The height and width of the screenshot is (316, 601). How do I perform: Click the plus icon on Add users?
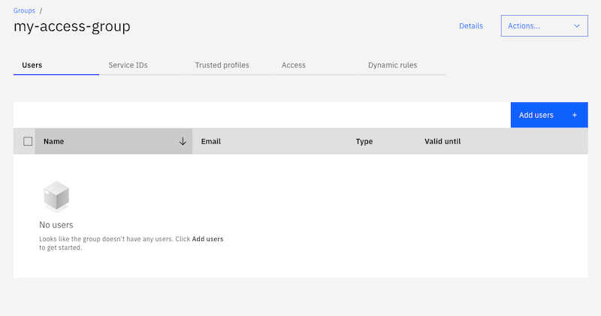pyautogui.click(x=575, y=115)
